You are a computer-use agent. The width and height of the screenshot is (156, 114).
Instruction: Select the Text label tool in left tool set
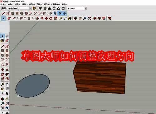7,89
